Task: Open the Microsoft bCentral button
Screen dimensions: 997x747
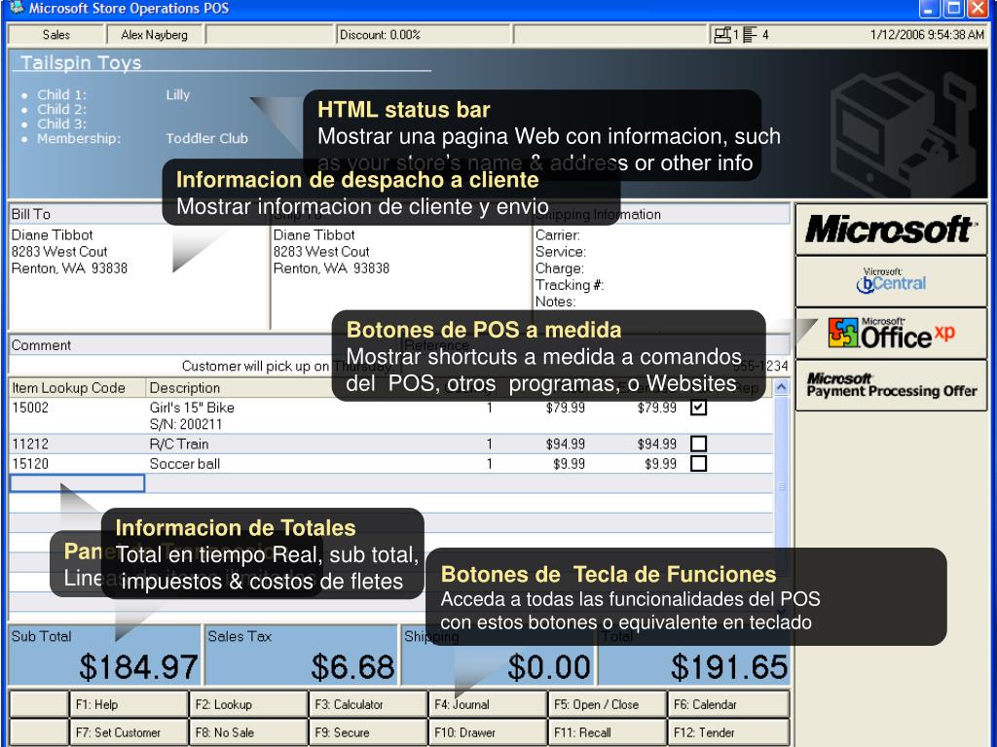Action: (891, 281)
